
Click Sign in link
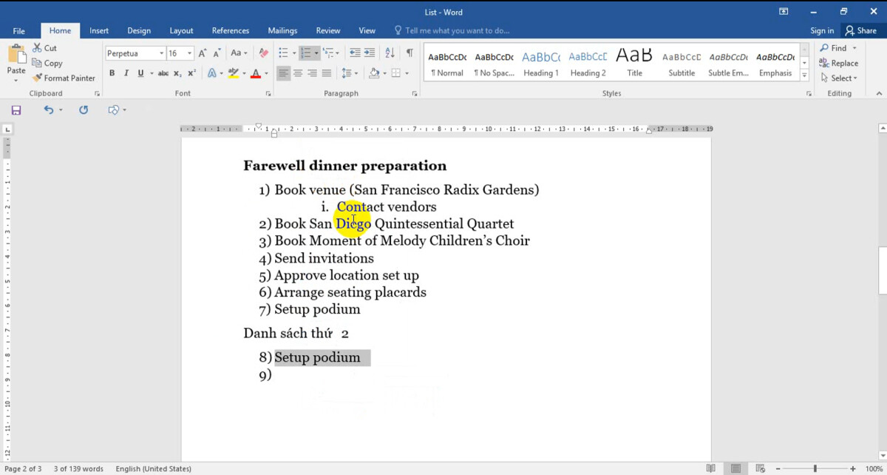pos(822,31)
